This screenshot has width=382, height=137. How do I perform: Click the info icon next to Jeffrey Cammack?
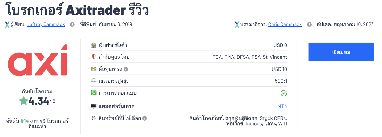click(x=72, y=24)
